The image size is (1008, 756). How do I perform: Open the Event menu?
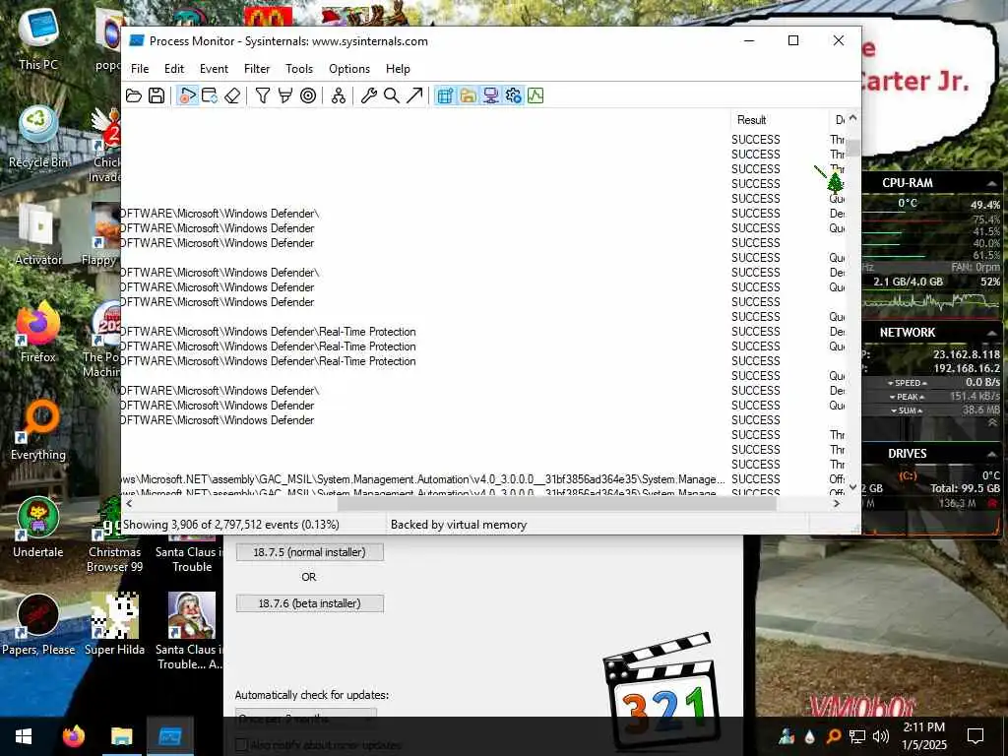click(x=214, y=69)
